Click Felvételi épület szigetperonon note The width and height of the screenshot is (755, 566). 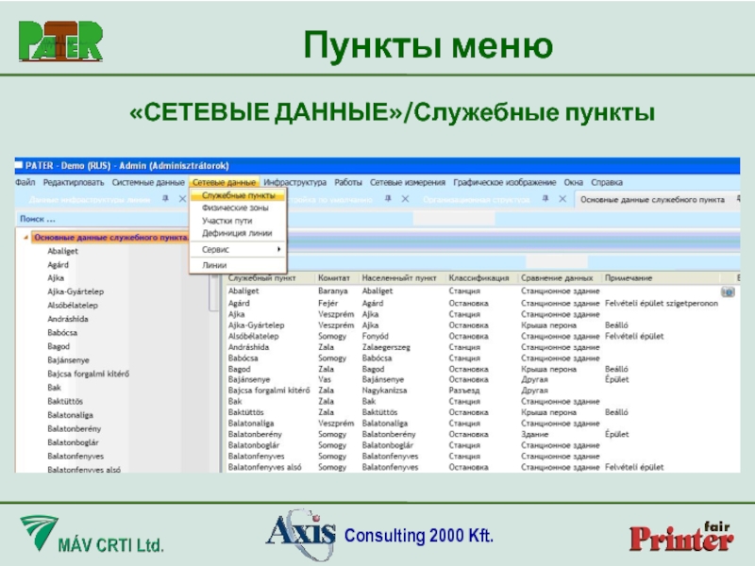pyautogui.click(x=662, y=303)
